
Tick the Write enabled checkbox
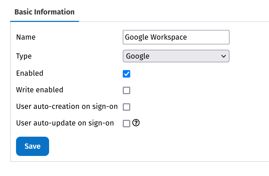coord(126,90)
